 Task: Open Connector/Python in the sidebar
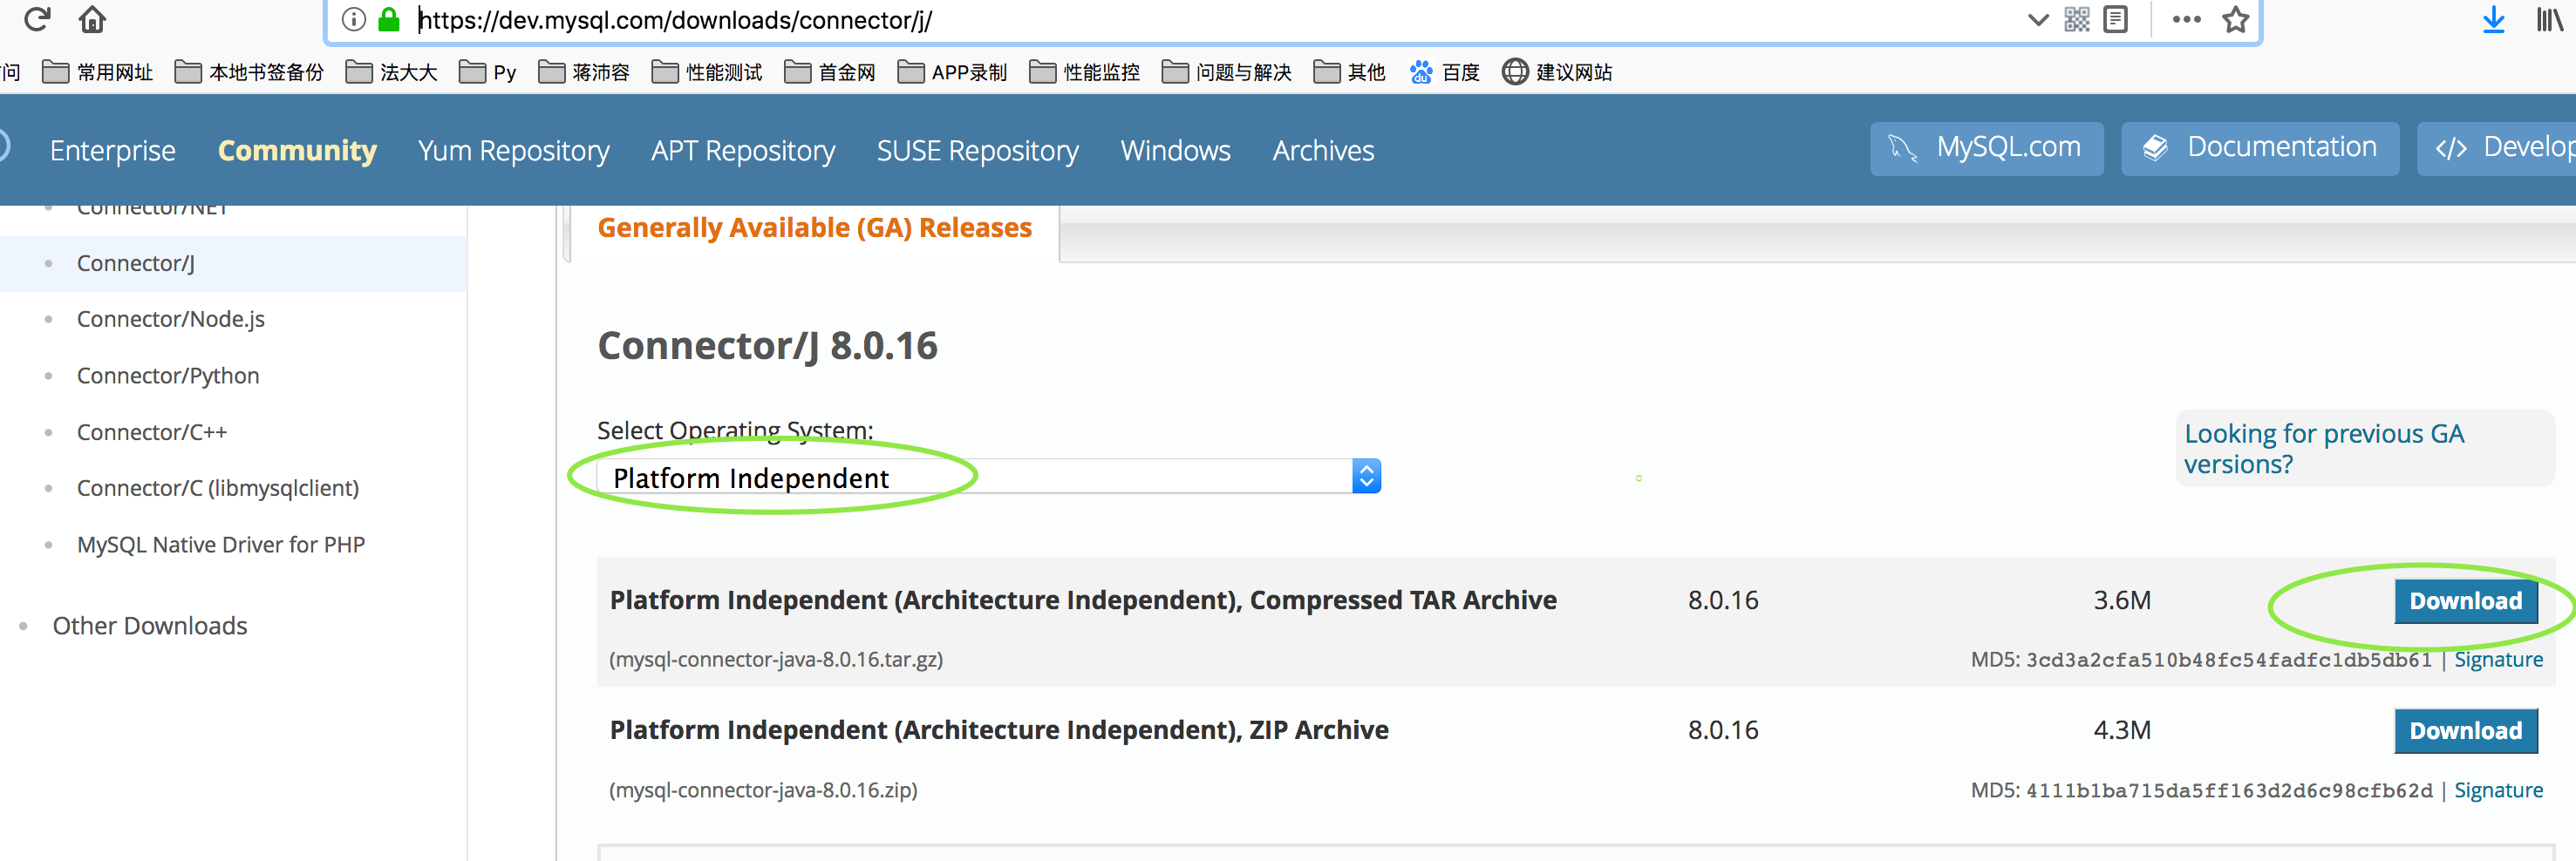(x=168, y=376)
